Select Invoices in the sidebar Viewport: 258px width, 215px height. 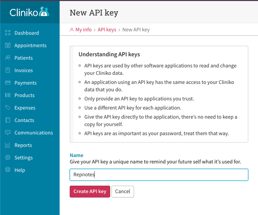(24, 70)
